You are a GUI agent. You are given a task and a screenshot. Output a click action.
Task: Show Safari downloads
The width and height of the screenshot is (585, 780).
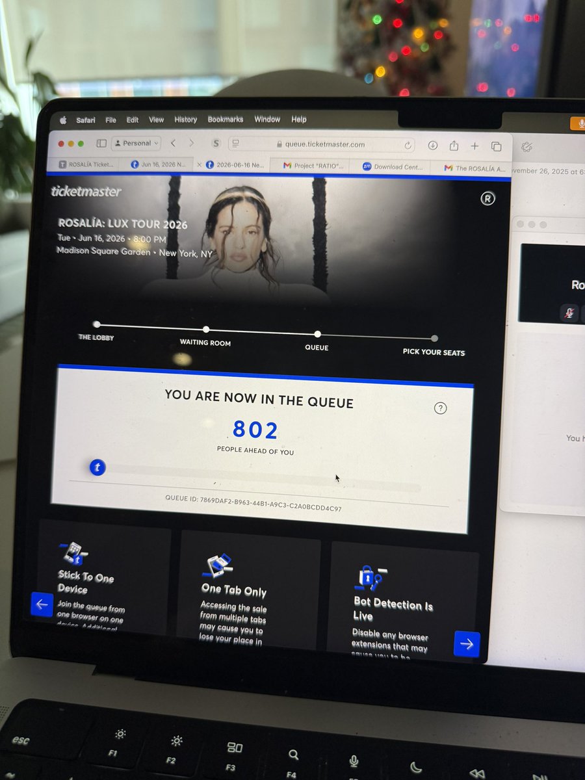point(434,146)
